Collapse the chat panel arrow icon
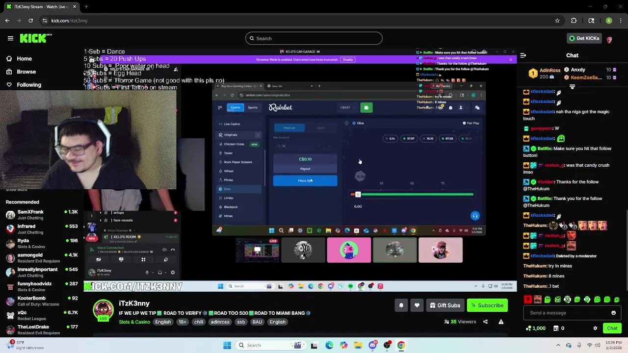 [x=523, y=55]
